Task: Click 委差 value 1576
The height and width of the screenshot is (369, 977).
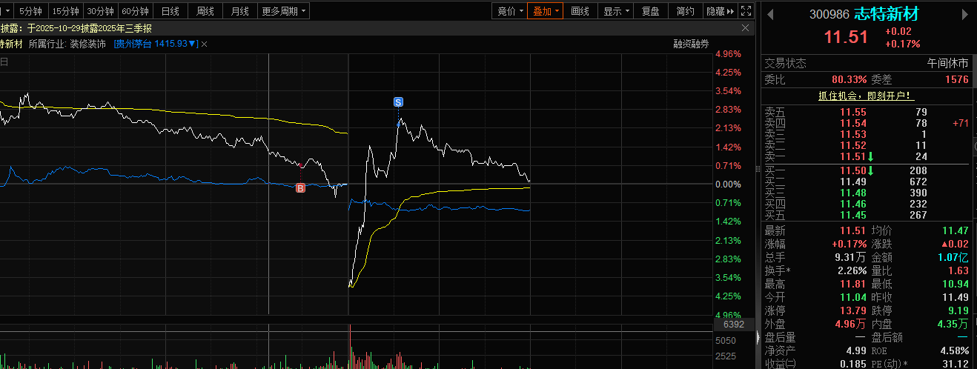Action: click(x=957, y=79)
